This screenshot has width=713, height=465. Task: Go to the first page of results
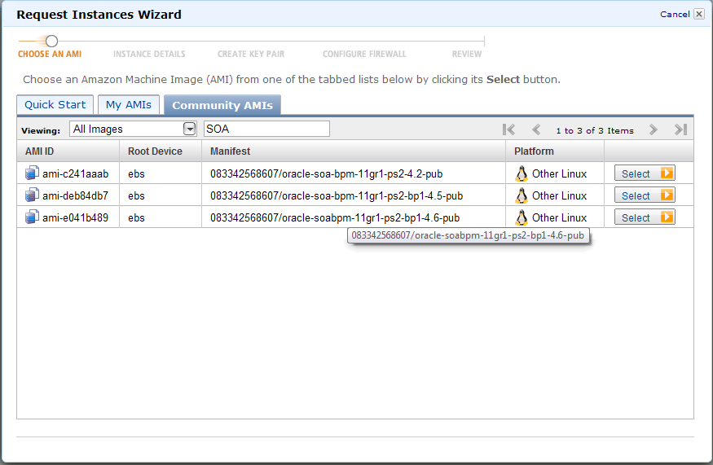click(509, 129)
